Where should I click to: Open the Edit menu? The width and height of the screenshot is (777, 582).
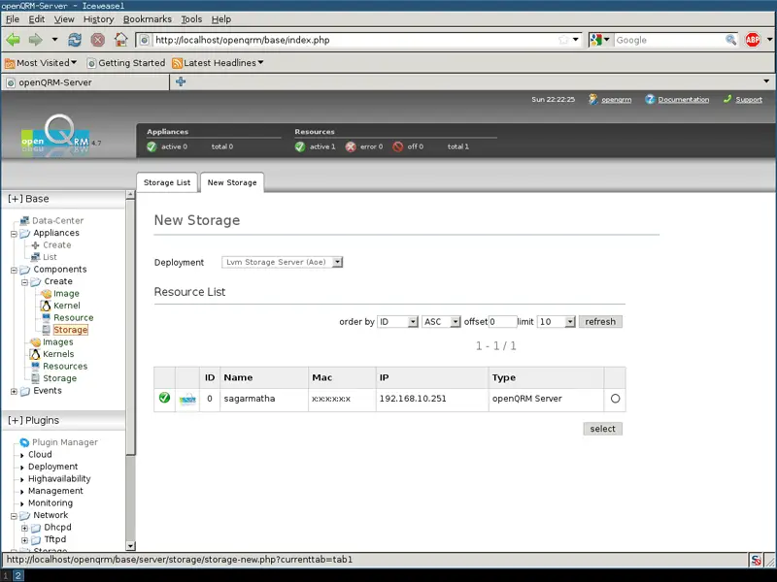[x=37, y=19]
